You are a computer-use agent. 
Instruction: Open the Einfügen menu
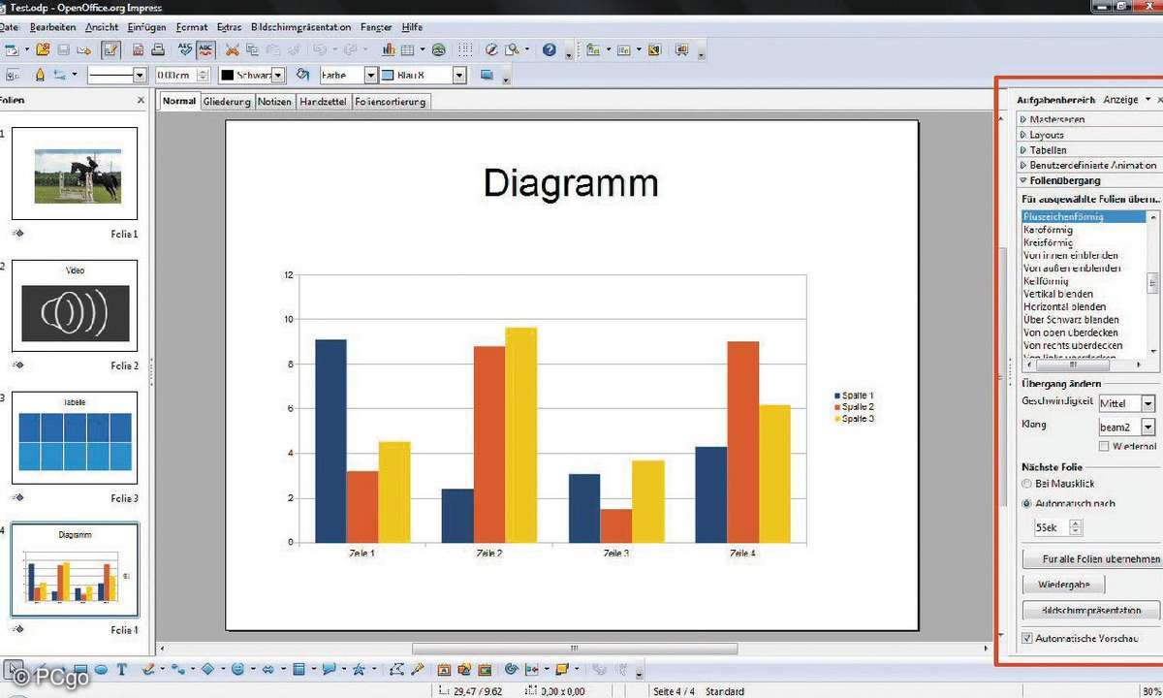[x=146, y=27]
